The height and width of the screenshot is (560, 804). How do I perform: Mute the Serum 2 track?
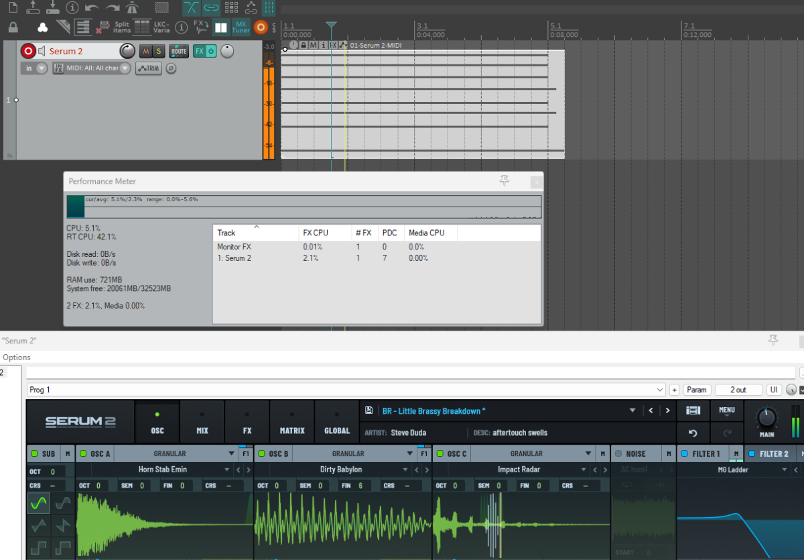tap(145, 51)
